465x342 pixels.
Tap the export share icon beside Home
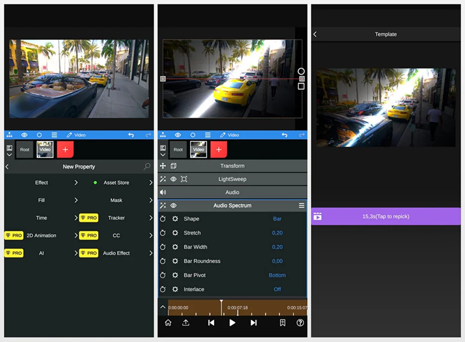coord(186,322)
